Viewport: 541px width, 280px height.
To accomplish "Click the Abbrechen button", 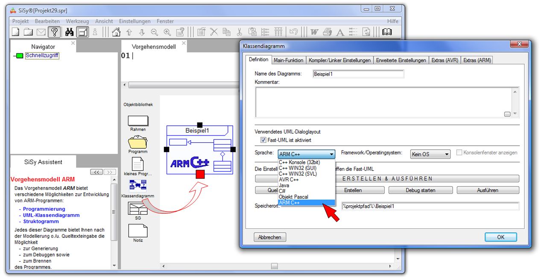I will 270,237.
